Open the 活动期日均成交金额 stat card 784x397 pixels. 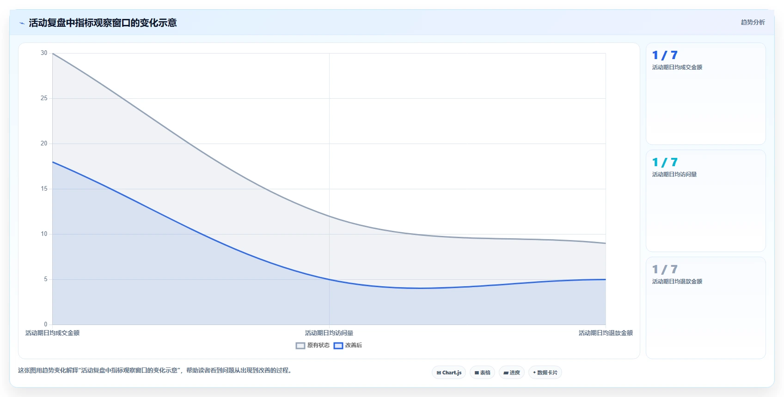click(x=705, y=94)
